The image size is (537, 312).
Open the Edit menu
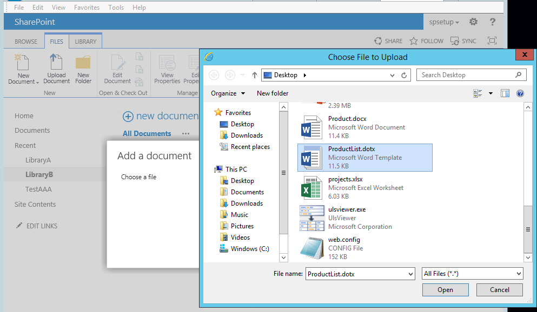tap(38, 7)
